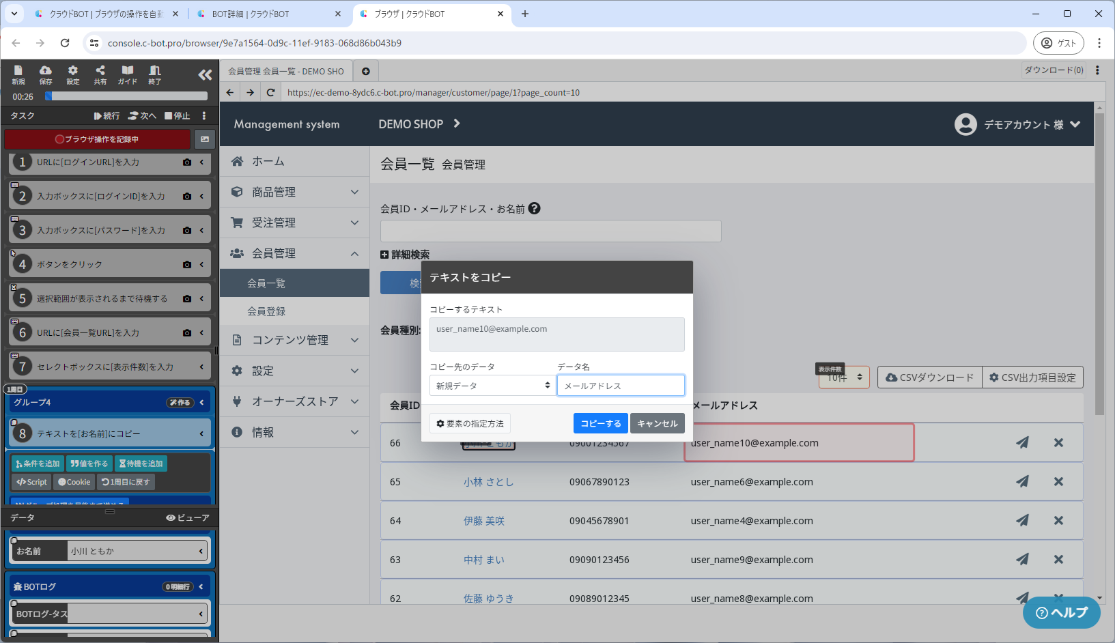Toggle the データ ビューア view
This screenshot has width=1115, height=643.
coord(188,518)
